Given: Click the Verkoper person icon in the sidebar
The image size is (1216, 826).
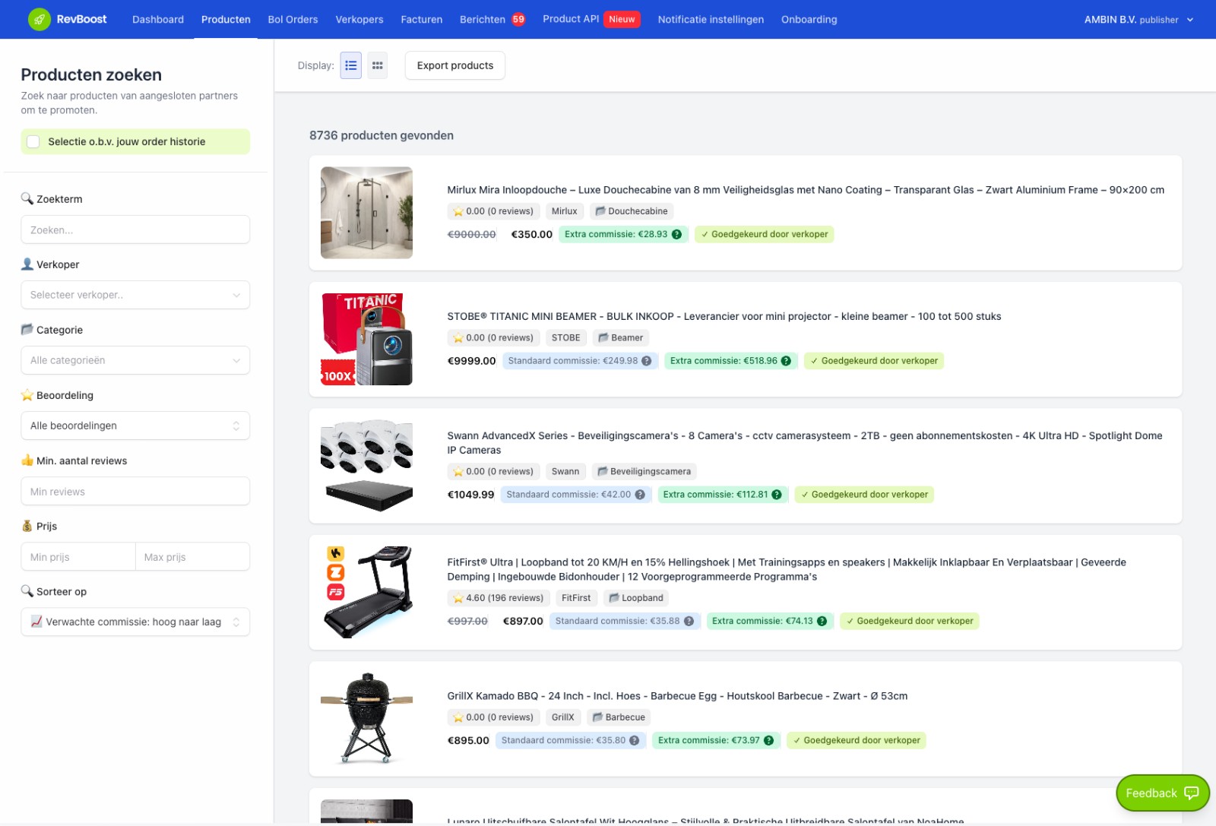Looking at the screenshot, I should click(28, 264).
